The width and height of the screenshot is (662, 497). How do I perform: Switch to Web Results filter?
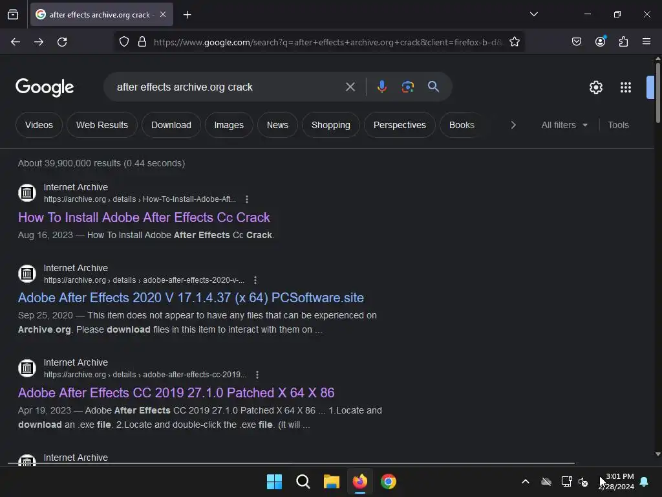[101, 125]
